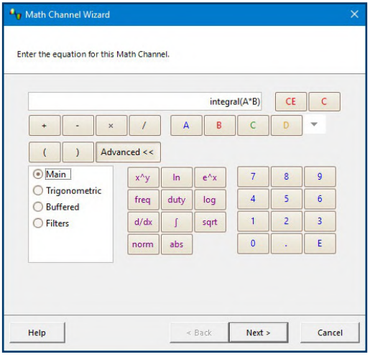
Task: Insert the x^y power function
Action: coord(143,177)
